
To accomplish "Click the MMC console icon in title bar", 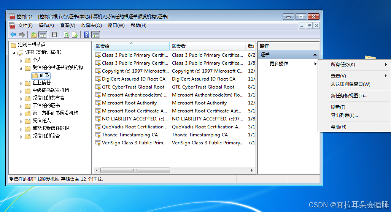I will (12, 17).
